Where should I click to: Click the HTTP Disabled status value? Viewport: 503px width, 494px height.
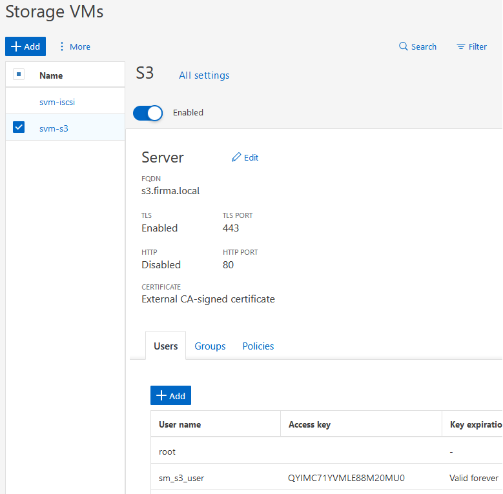point(161,265)
